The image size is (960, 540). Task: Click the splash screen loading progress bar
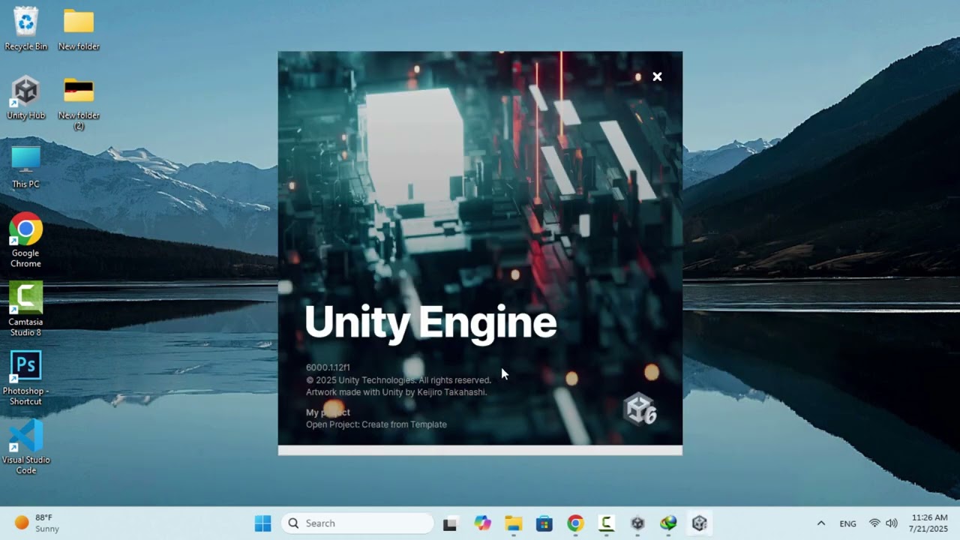point(480,450)
